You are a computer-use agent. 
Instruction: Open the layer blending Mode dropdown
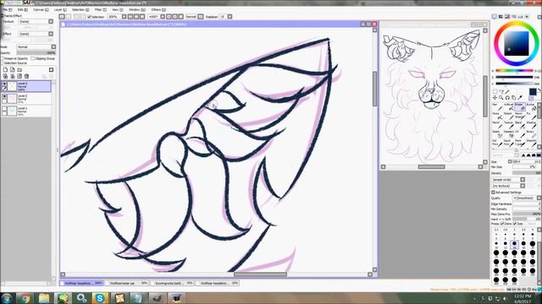click(x=53, y=46)
